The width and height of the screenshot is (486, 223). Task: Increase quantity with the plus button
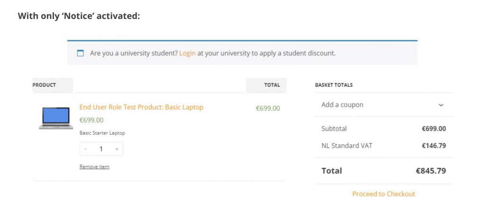coord(117,149)
